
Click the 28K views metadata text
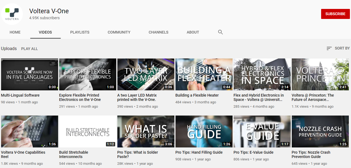(125, 163)
